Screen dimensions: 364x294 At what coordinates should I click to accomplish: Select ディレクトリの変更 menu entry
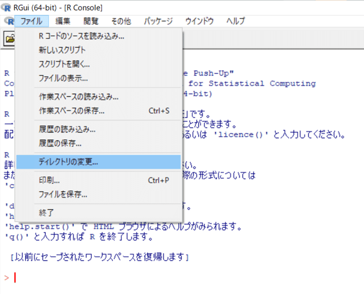(x=99, y=162)
